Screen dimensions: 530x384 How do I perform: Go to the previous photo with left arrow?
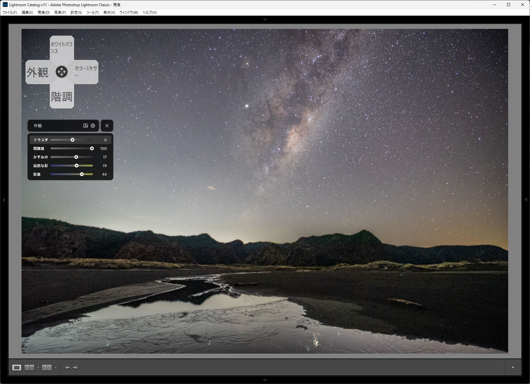coord(67,367)
